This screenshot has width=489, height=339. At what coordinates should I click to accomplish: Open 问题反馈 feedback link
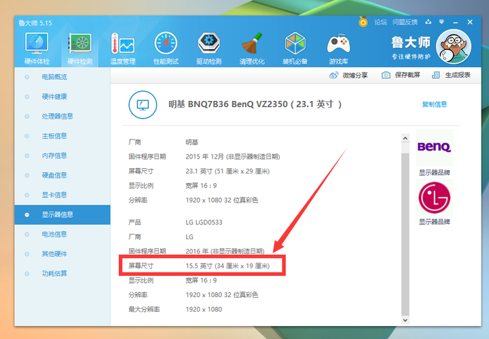[405, 22]
